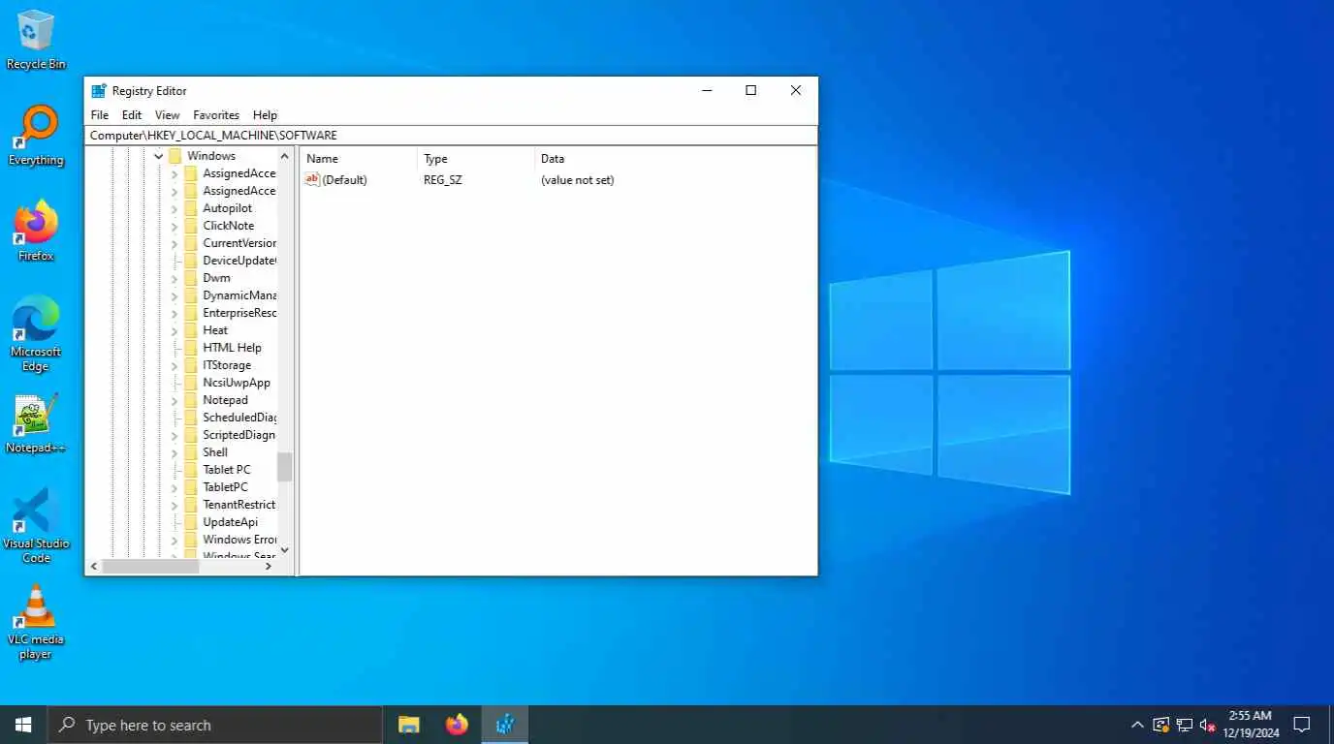This screenshot has height=744, width=1334.
Task: Click the registry path address bar
Action: pos(451,136)
